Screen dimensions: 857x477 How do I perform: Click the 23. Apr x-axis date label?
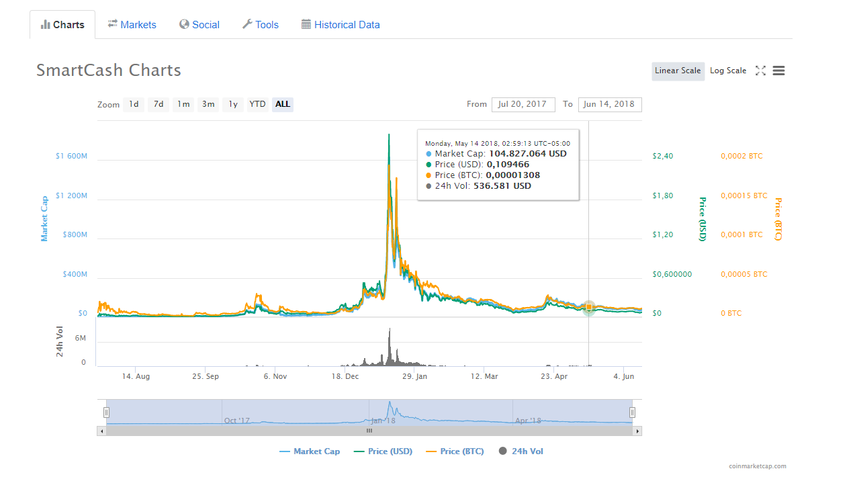[554, 376]
